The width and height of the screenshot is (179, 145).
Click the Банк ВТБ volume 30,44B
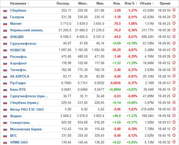pos(148,89)
